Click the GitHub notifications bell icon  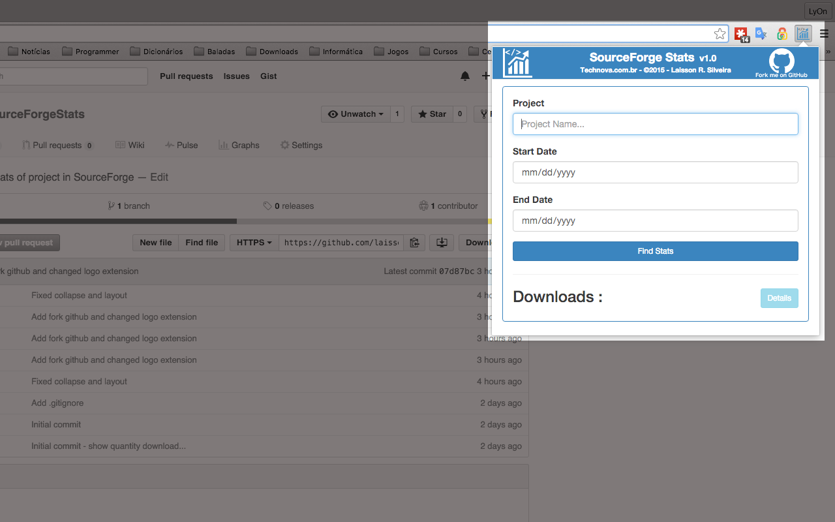tap(465, 76)
